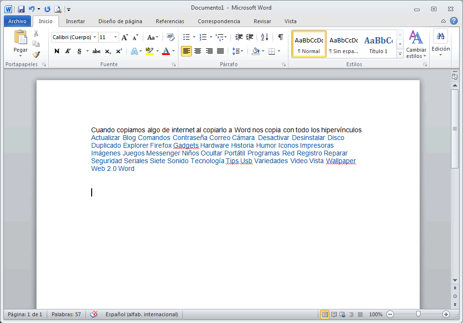Click the Save icon in quick access toolbar
This screenshot has width=463, height=323.
coord(21,9)
